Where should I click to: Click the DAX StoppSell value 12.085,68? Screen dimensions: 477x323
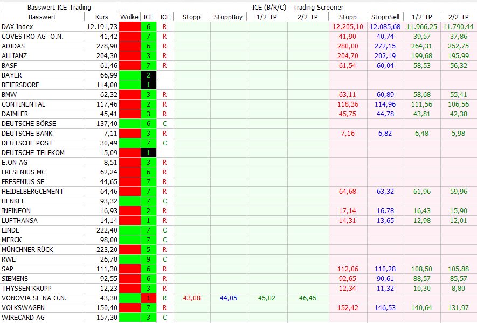point(385,27)
